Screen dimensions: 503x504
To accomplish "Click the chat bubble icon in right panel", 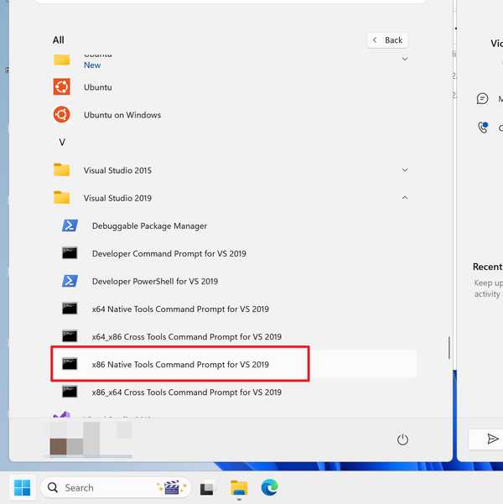I will pyautogui.click(x=482, y=99).
